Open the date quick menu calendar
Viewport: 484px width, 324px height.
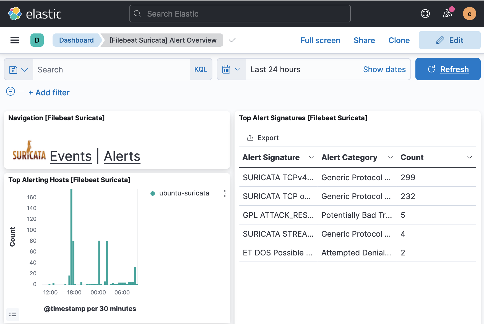231,69
